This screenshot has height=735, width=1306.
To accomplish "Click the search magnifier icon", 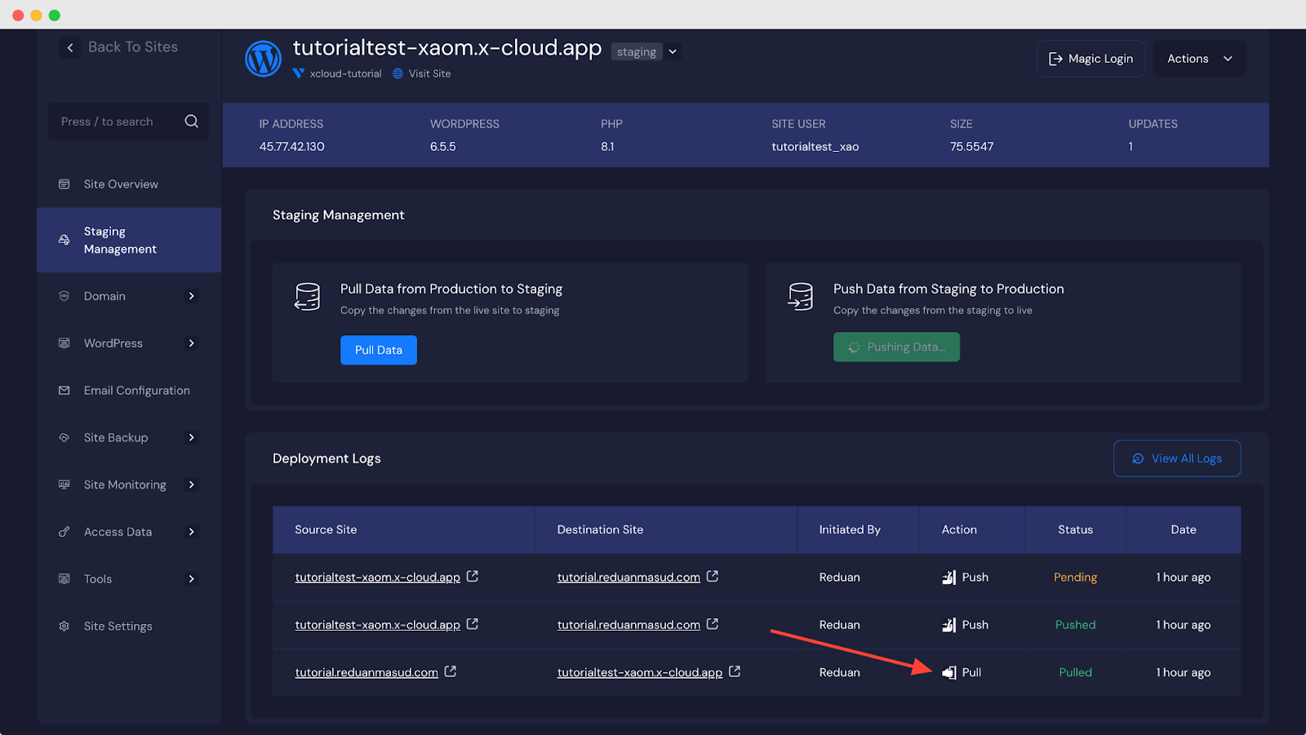I will click(192, 122).
